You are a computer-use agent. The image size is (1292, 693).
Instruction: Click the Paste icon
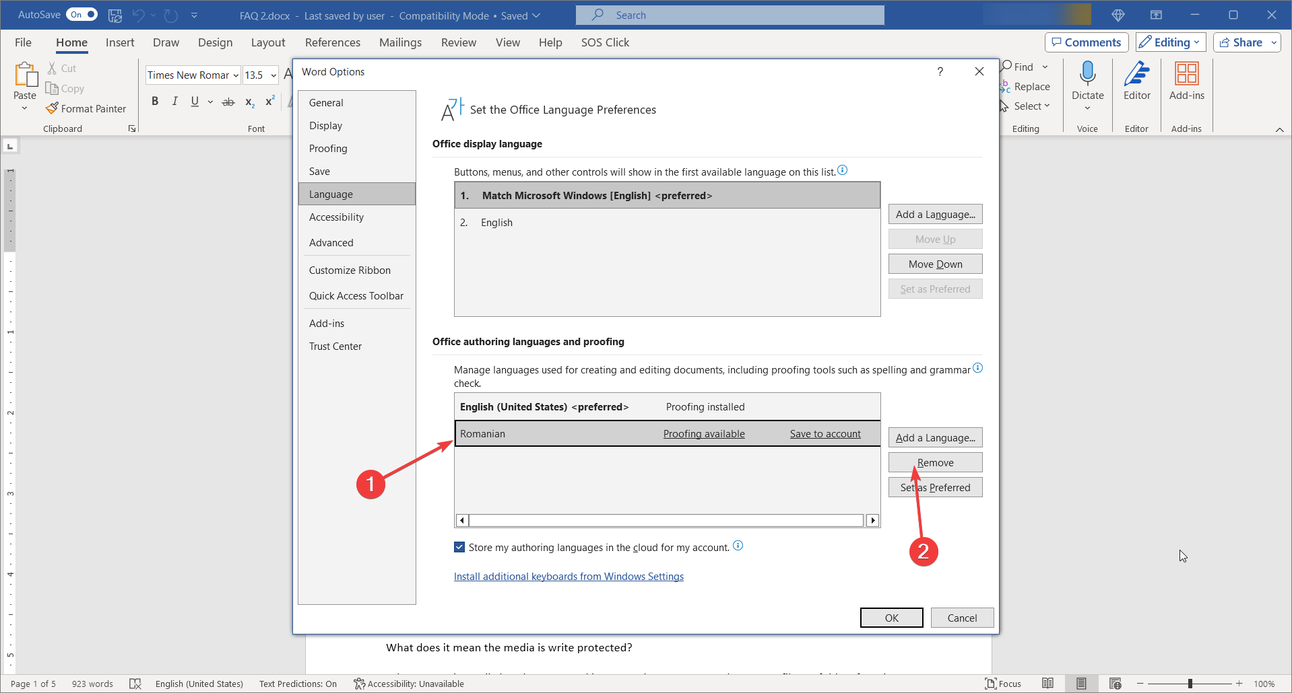[x=24, y=76]
